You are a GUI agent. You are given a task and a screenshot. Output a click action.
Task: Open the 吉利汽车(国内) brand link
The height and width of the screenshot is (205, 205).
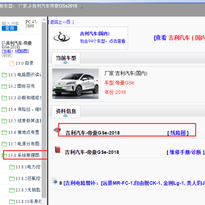pos(95,34)
